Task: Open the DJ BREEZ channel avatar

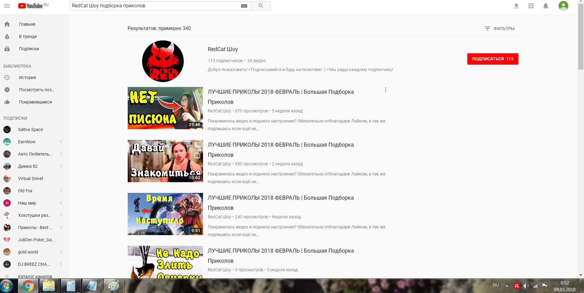Action: 7,264
